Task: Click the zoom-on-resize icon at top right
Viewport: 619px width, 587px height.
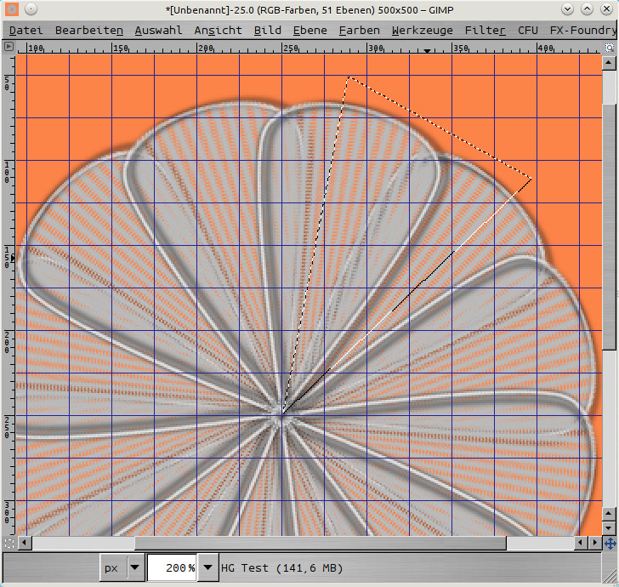Action: [x=610, y=48]
